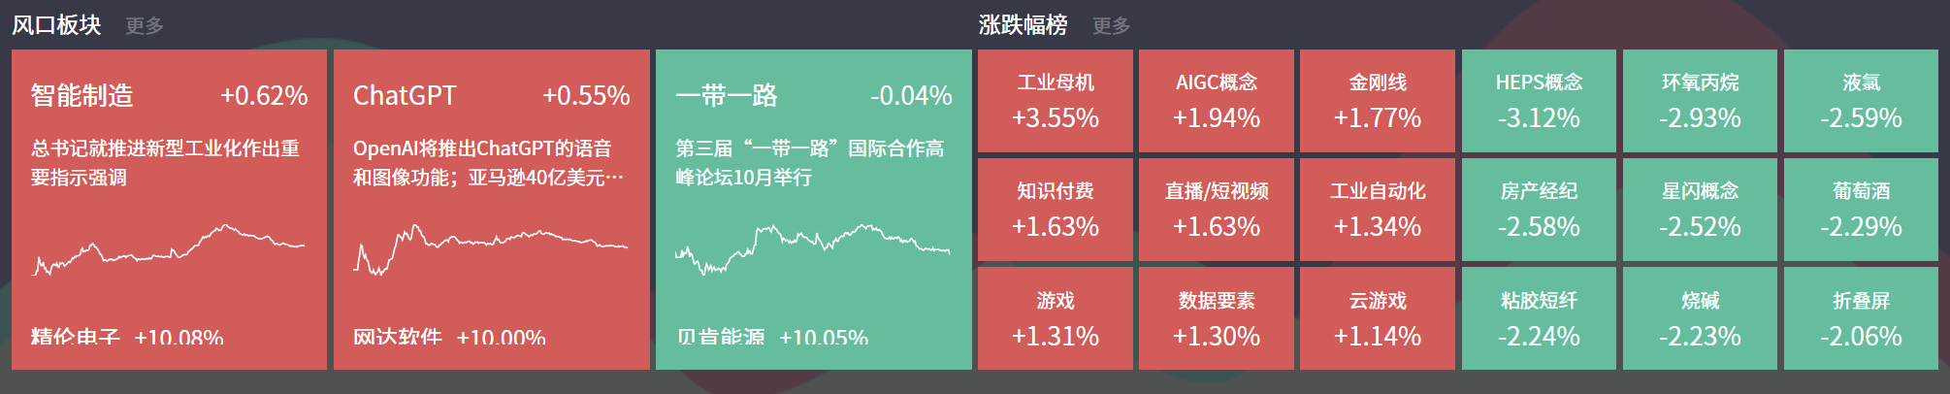Open the 工业自动化 +1.34% tile
The image size is (1950, 394).
pyautogui.click(x=1377, y=210)
